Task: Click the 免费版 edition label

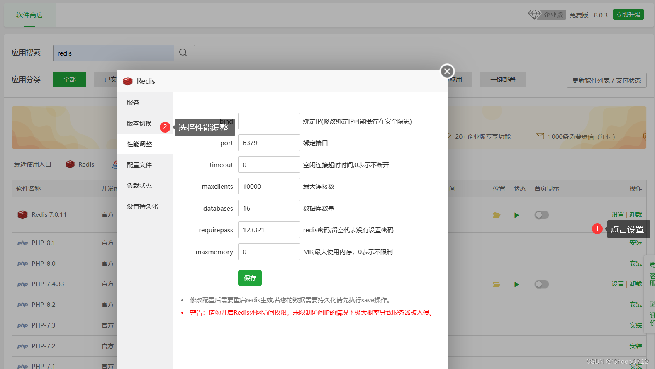Action: click(x=579, y=15)
